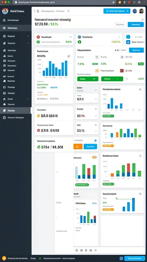Close the first summary card with its X

click(x=70, y=37)
